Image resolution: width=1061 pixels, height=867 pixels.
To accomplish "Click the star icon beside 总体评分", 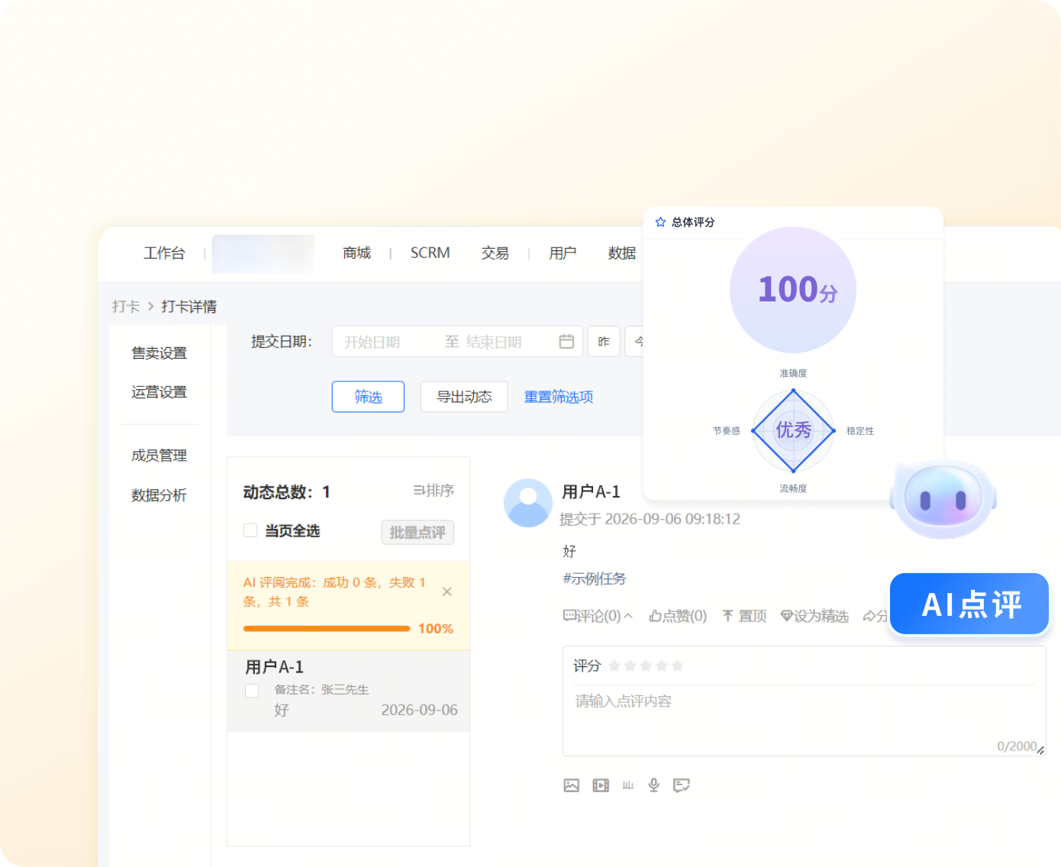I will click(x=660, y=222).
